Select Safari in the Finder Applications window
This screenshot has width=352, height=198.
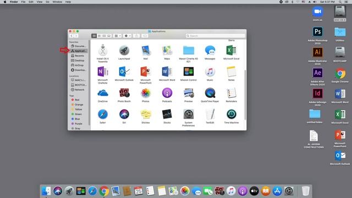coord(103,115)
